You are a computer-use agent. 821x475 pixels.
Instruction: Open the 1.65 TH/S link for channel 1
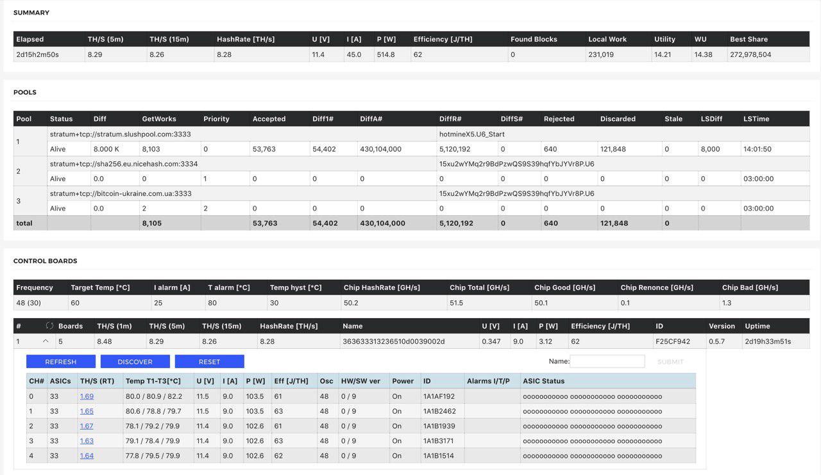point(87,411)
